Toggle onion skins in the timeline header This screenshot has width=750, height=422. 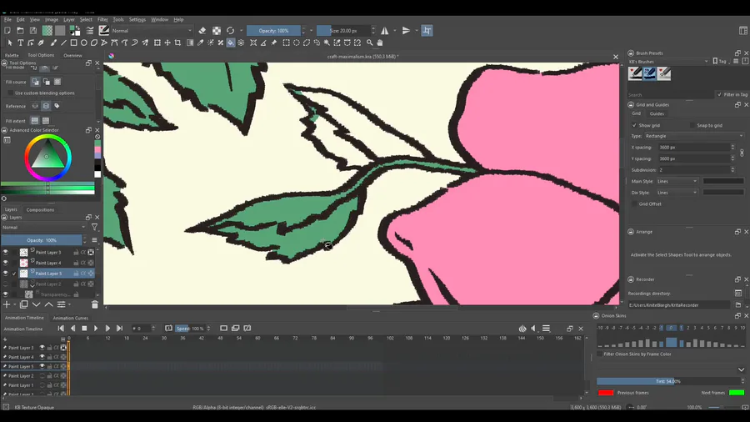tap(522, 329)
